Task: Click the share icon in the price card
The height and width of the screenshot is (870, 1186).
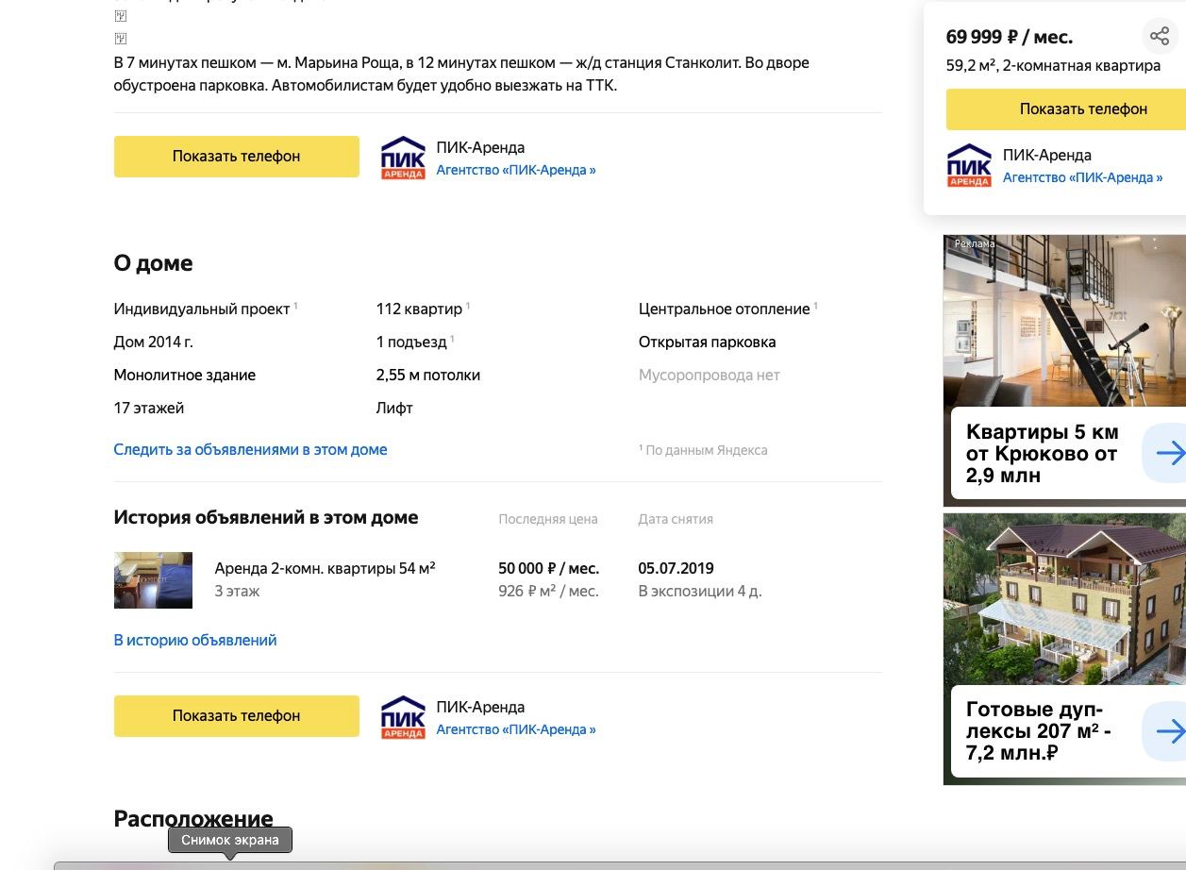Action: click(x=1159, y=37)
